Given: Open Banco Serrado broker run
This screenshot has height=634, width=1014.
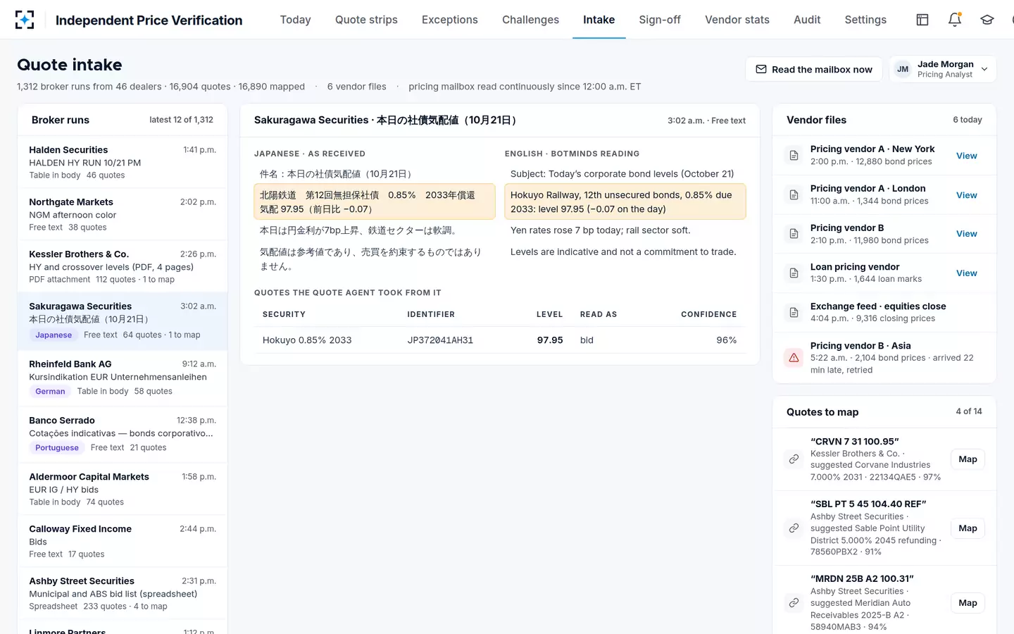Looking at the screenshot, I should tap(123, 435).
